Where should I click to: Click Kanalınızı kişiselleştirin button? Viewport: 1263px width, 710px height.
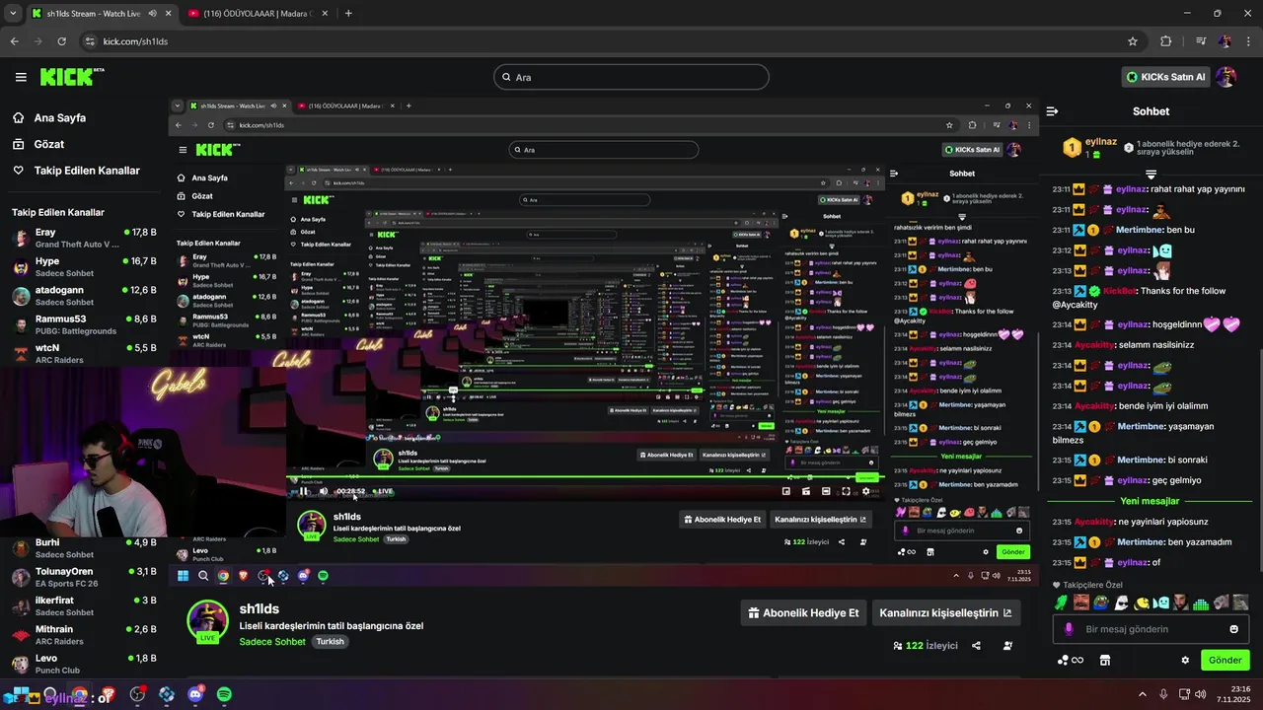point(945,612)
